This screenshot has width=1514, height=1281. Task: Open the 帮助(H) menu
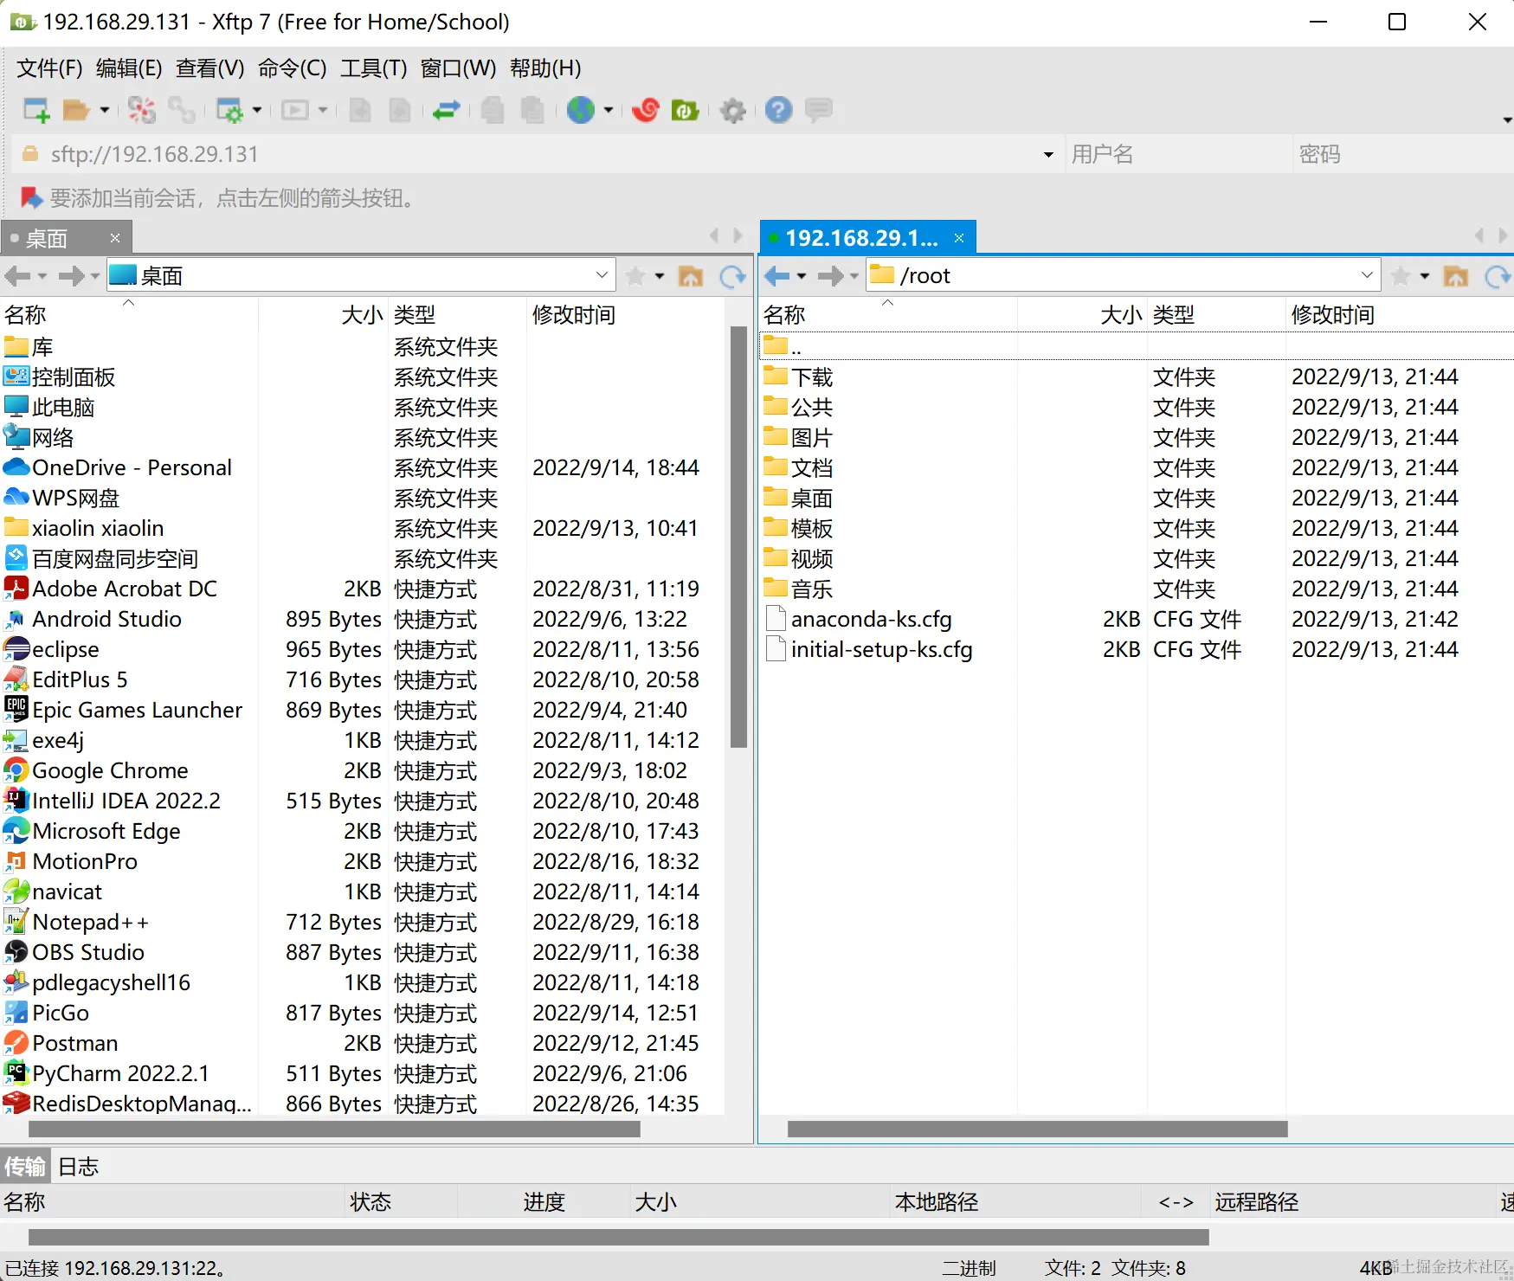545,68
